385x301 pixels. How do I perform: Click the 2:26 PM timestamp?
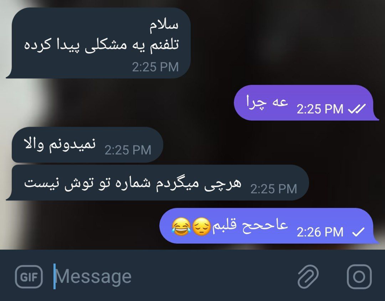(x=320, y=232)
